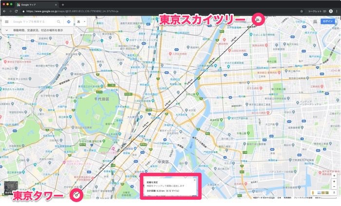Click the site lock icon in address bar
This screenshot has width=341, height=206.
(x=23, y=11)
